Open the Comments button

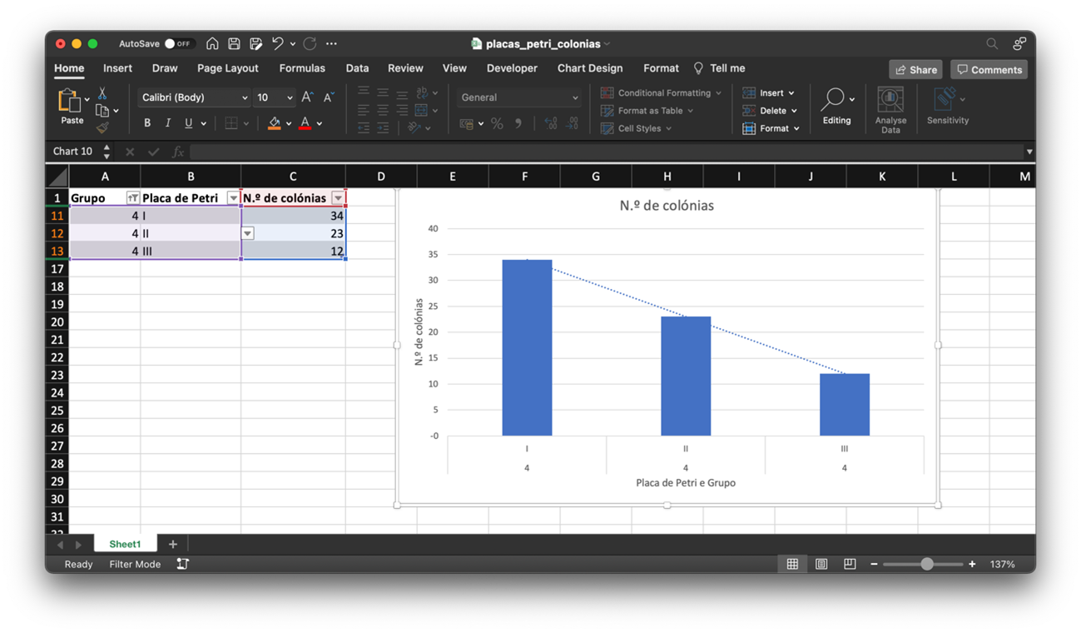pos(989,70)
